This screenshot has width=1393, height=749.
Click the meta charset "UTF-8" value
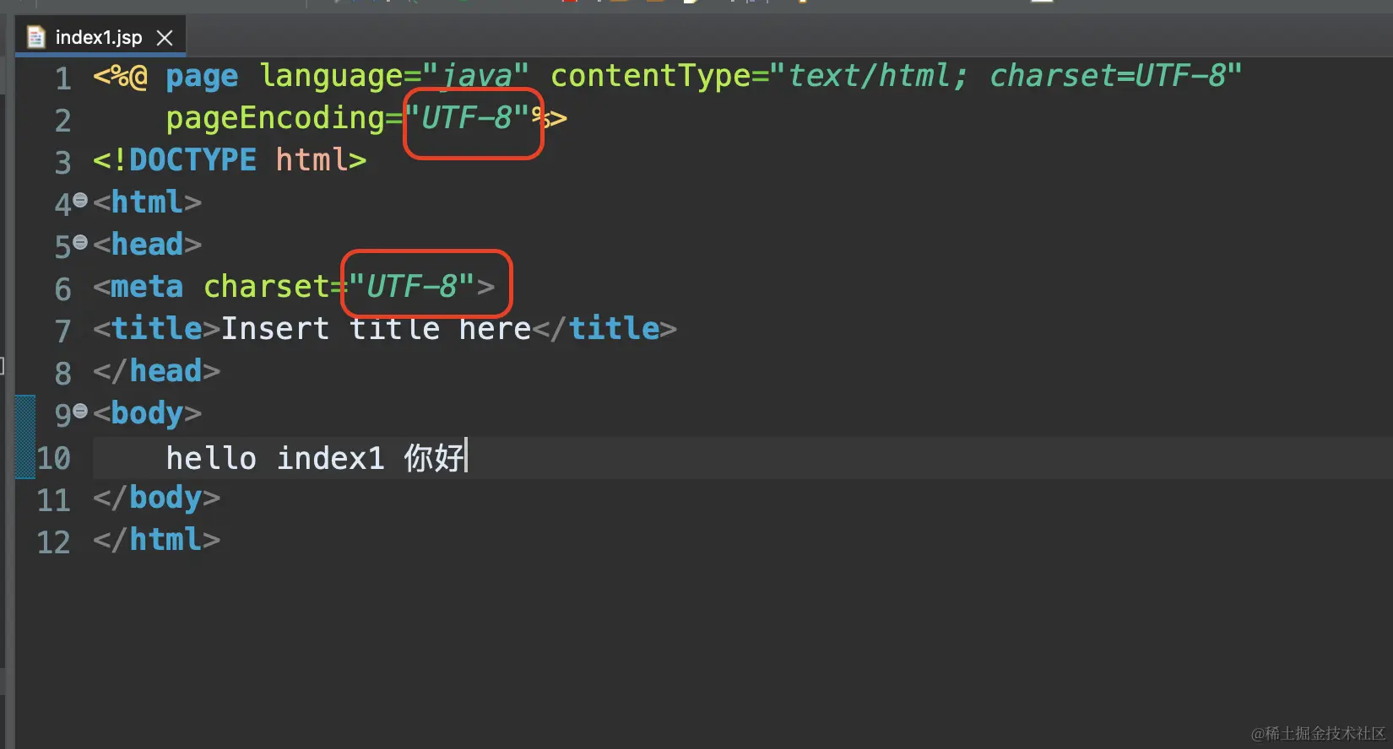(412, 287)
